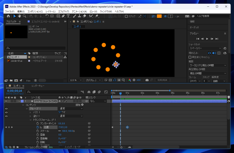Toggle the position stopwatch keyframe icon
Image resolution: width=234 pixels, height=153 pixels.
click(37, 127)
